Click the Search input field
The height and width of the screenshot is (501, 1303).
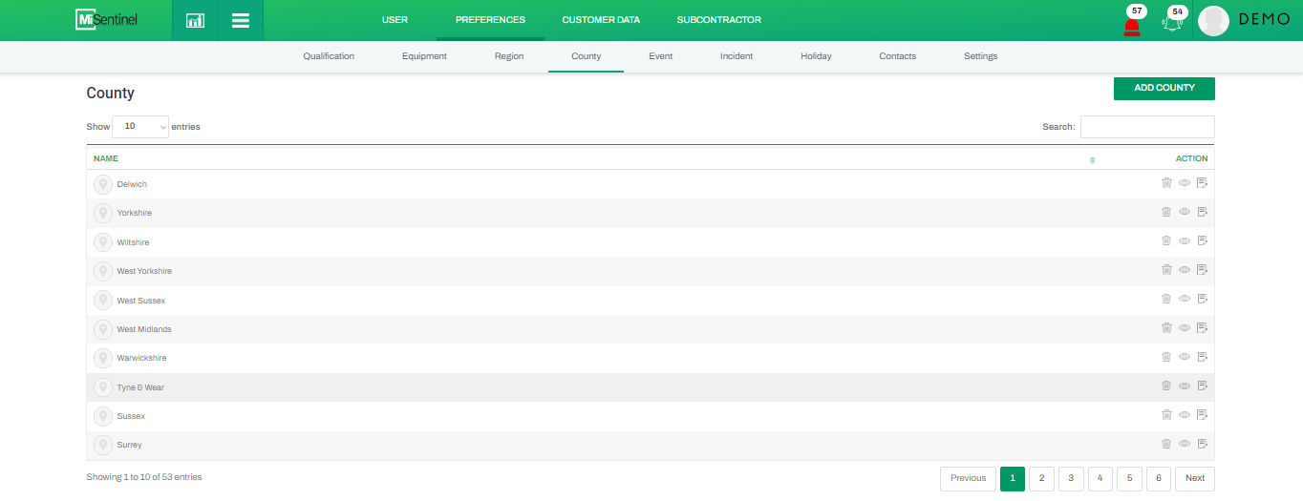[1146, 127]
